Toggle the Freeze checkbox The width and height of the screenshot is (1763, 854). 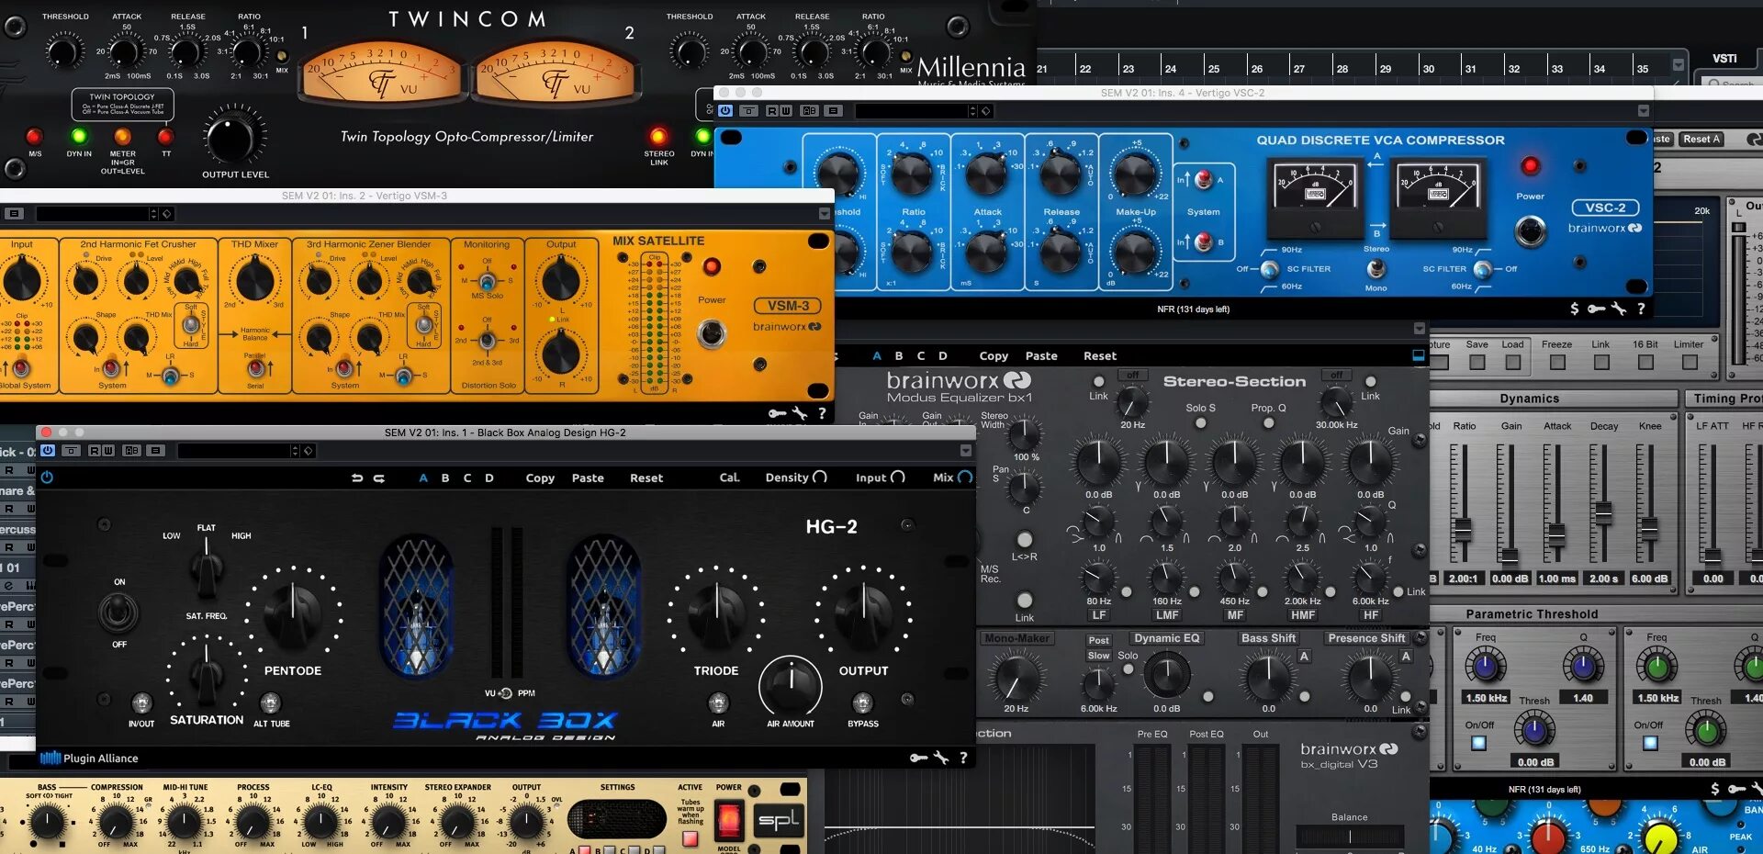click(x=1557, y=363)
